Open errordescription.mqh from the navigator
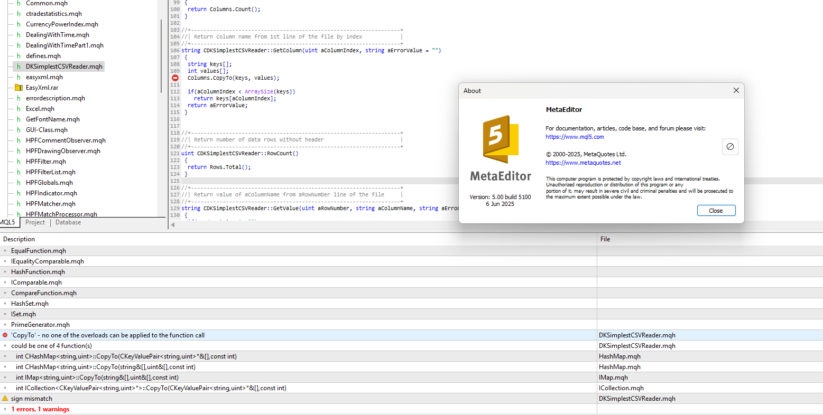 coord(56,98)
